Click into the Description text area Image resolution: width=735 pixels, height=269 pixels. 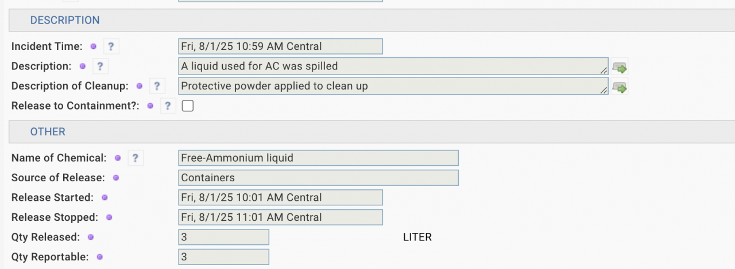click(x=393, y=66)
